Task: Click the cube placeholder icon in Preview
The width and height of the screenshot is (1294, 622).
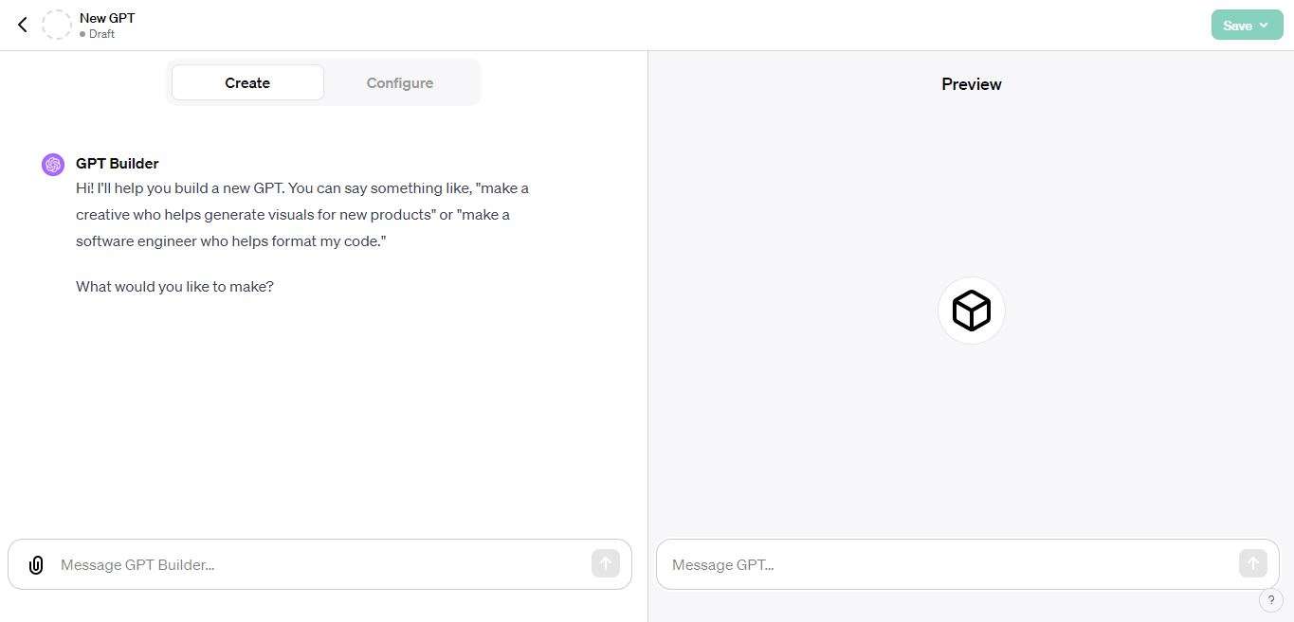Action: coord(971,310)
